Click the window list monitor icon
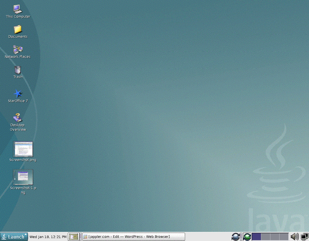 point(304,237)
